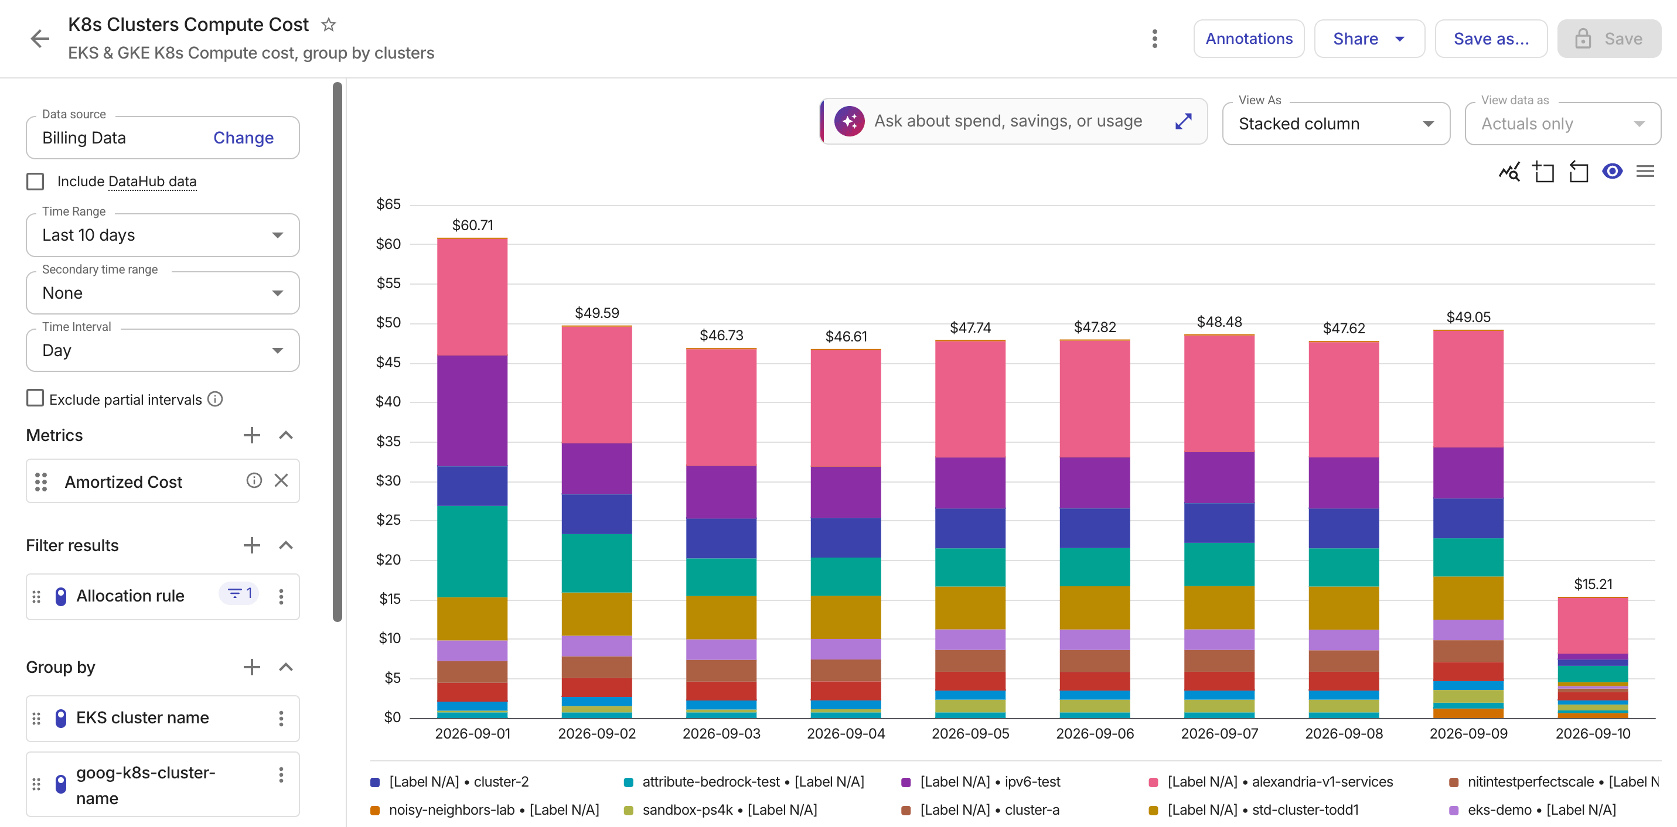
Task: Open Allocation rule three-dot menu
Action: tap(281, 597)
